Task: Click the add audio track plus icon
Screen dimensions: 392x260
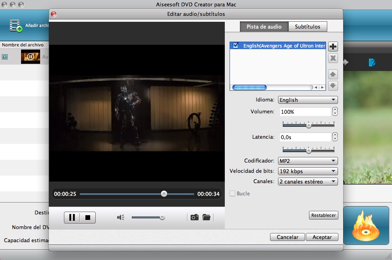Action: [x=333, y=46]
